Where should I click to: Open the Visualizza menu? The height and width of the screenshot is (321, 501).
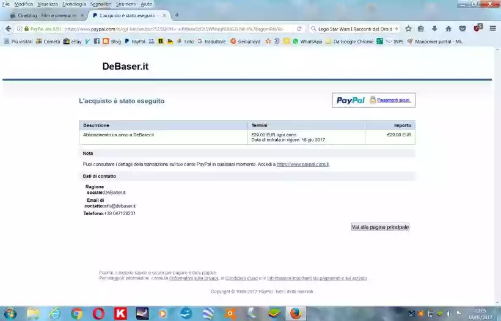coord(48,4)
